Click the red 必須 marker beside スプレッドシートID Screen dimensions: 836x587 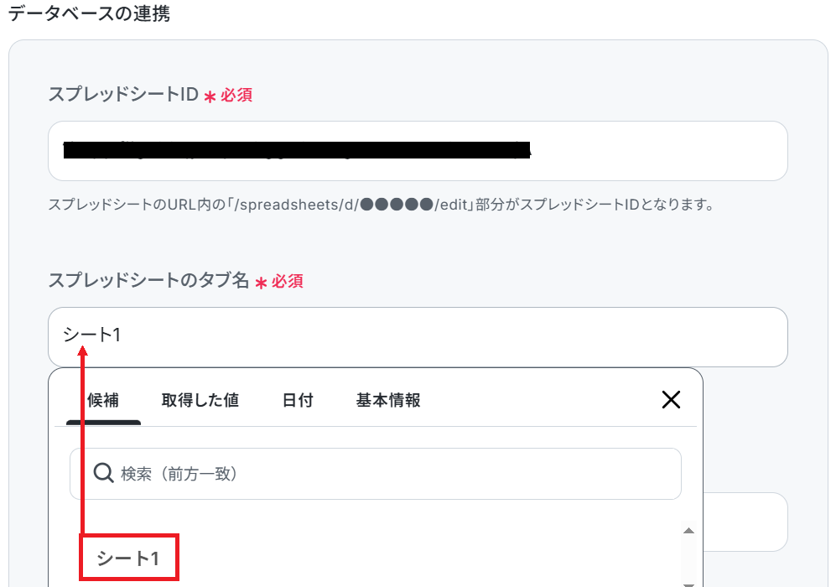(236, 96)
